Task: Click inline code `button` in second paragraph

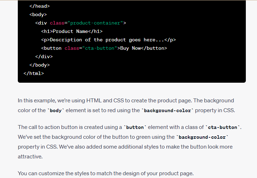Action: [135, 127]
